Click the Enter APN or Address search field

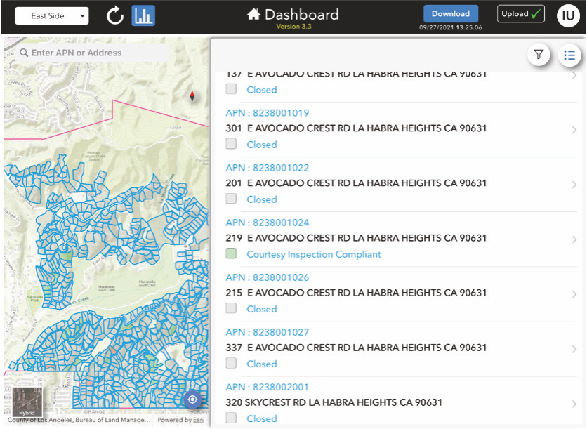pyautogui.click(x=91, y=53)
